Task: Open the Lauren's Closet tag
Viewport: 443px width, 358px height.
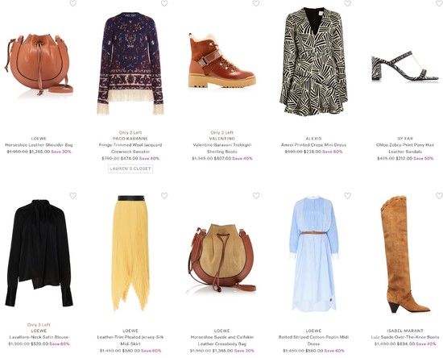Action: click(x=130, y=169)
